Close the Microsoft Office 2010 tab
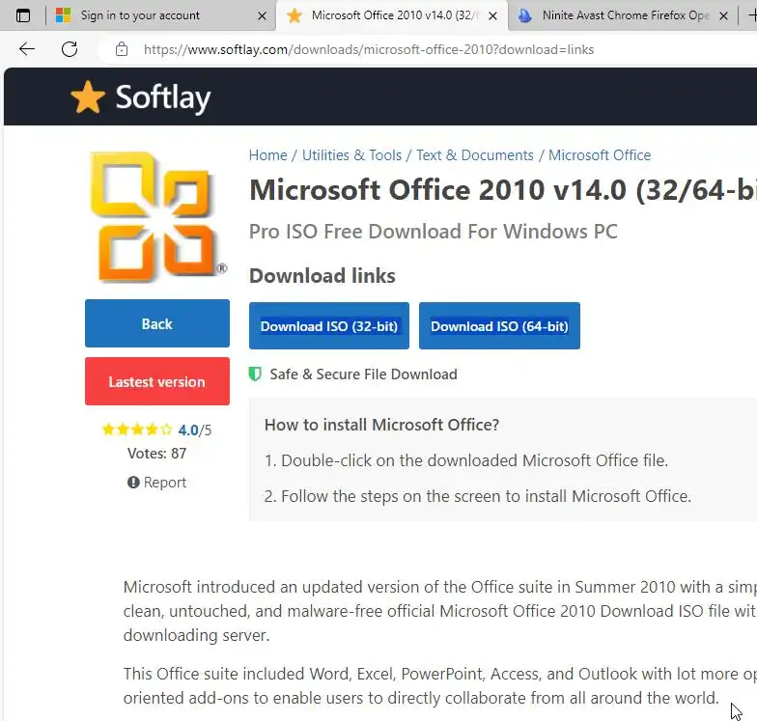757x721 pixels. (493, 15)
